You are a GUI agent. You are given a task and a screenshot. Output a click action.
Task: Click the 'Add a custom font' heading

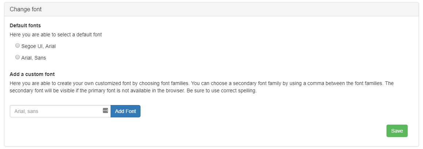tap(32, 74)
